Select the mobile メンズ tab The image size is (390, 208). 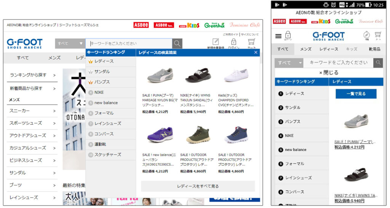point(305,49)
